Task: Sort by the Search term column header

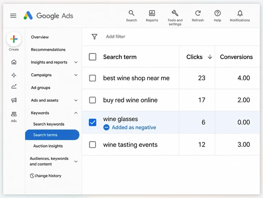Action: click(x=120, y=57)
